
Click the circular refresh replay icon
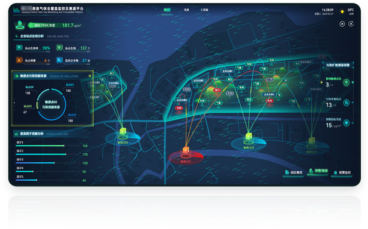(351, 24)
